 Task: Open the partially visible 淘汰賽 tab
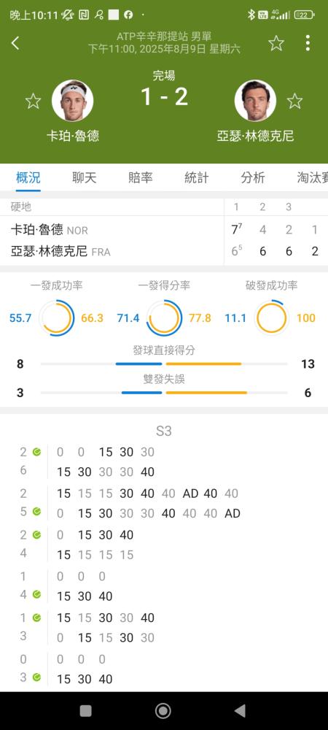[x=313, y=177]
